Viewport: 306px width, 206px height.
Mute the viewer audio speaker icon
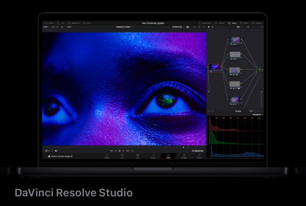pyautogui.click(x=56, y=151)
